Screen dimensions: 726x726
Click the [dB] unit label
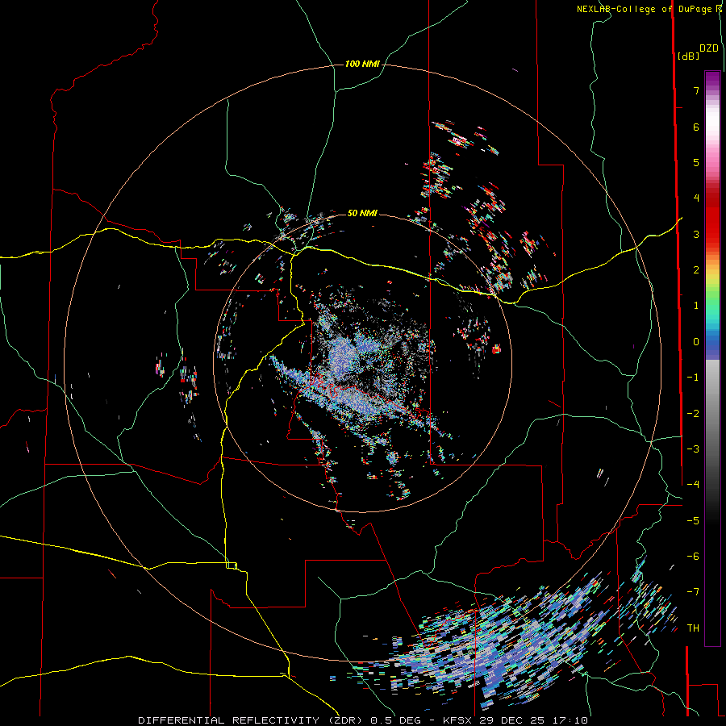[x=689, y=56]
